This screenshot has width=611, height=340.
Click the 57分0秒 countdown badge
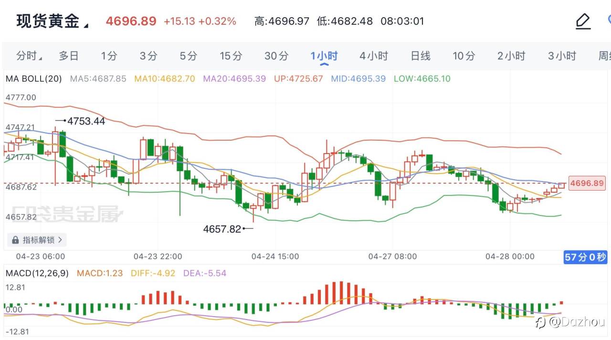[585, 258]
